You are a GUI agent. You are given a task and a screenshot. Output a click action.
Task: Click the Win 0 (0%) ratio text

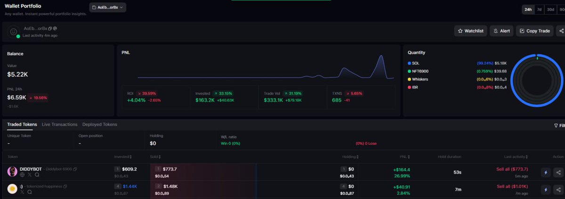coord(231,143)
